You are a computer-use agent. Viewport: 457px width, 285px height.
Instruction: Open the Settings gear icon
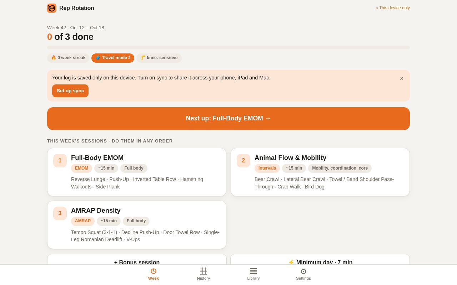coord(303,271)
